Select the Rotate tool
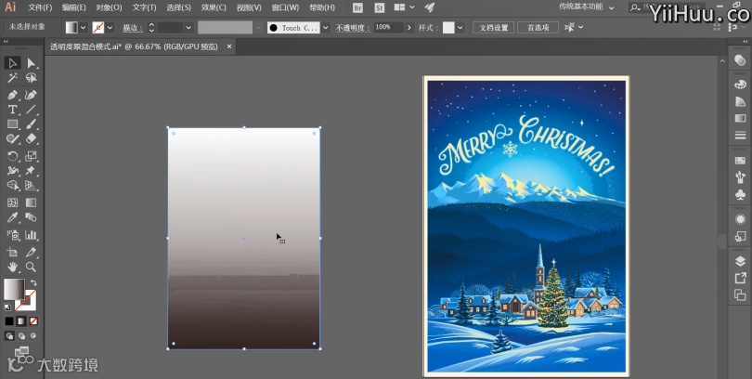 pos(12,156)
